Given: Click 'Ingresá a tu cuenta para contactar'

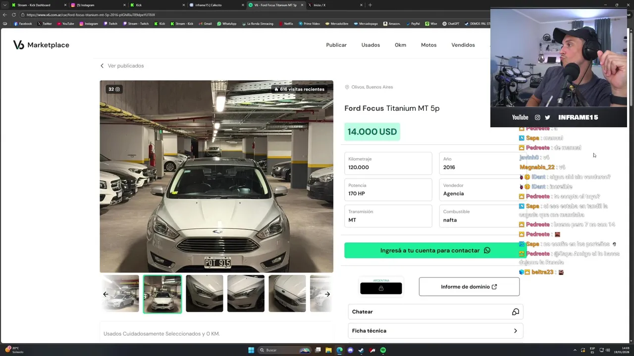Looking at the screenshot, I should coord(435,251).
